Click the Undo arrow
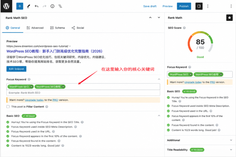This screenshot has height=157, width=236. [37, 6]
